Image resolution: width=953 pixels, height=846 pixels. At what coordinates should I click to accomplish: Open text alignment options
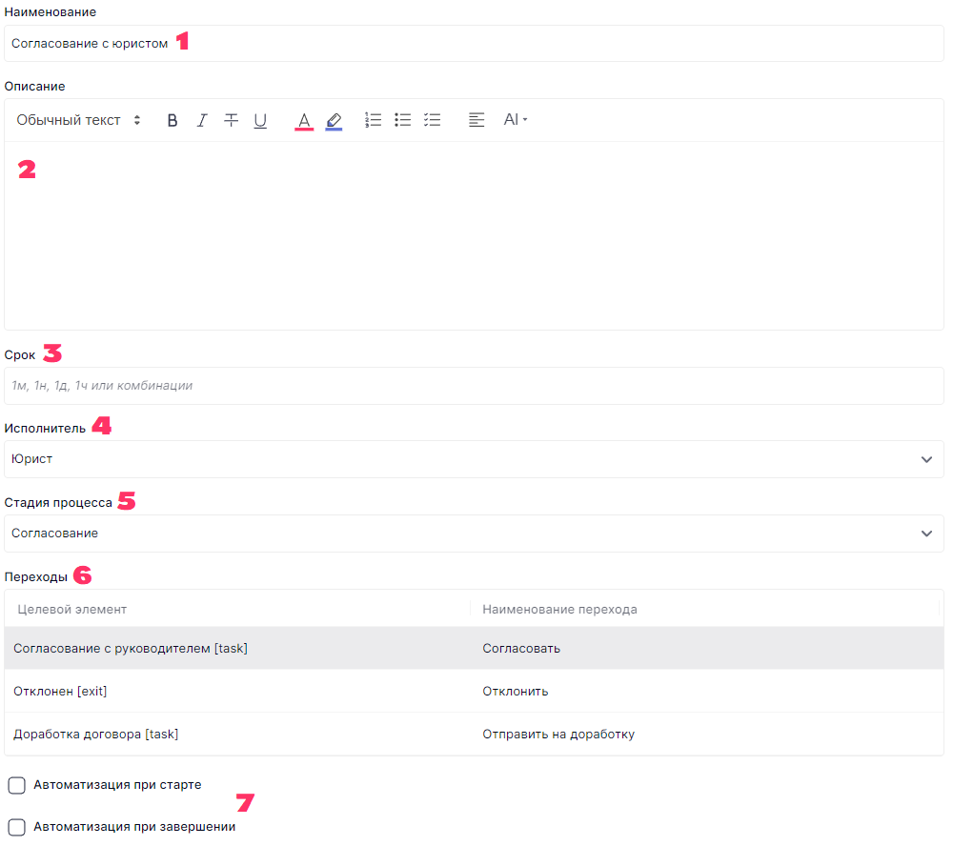click(x=476, y=120)
